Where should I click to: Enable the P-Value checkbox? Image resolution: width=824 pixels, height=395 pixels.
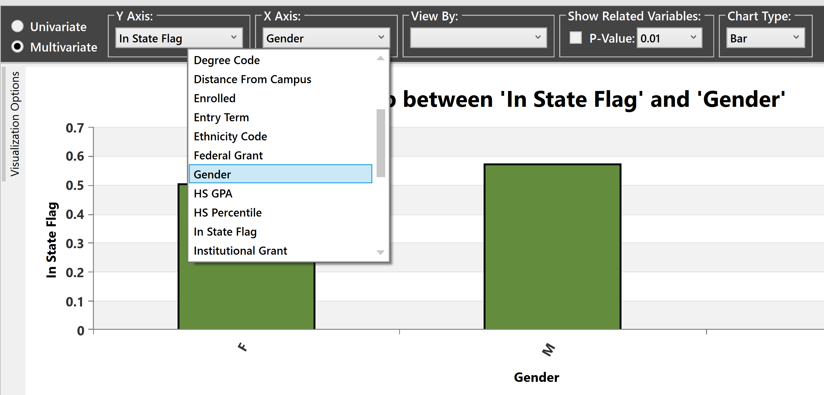(575, 38)
